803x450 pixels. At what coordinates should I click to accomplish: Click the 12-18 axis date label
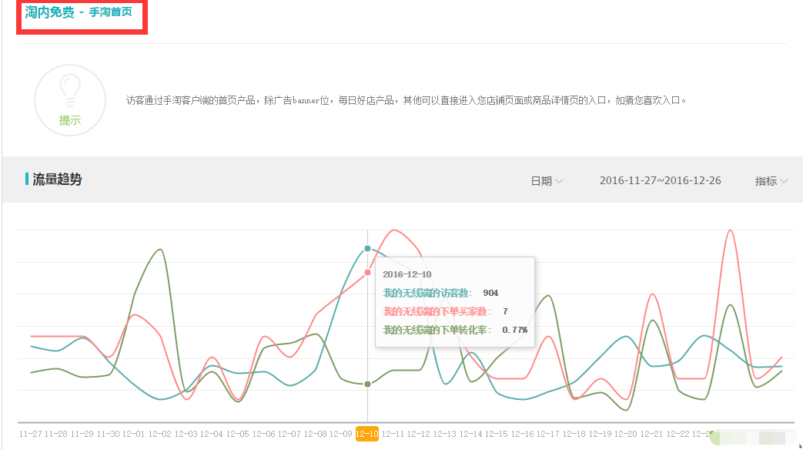[x=574, y=434]
